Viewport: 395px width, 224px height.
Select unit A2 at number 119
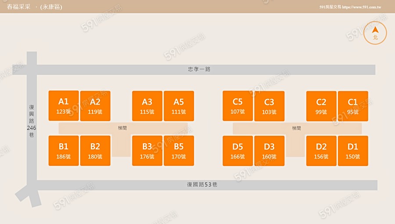(x=95, y=106)
